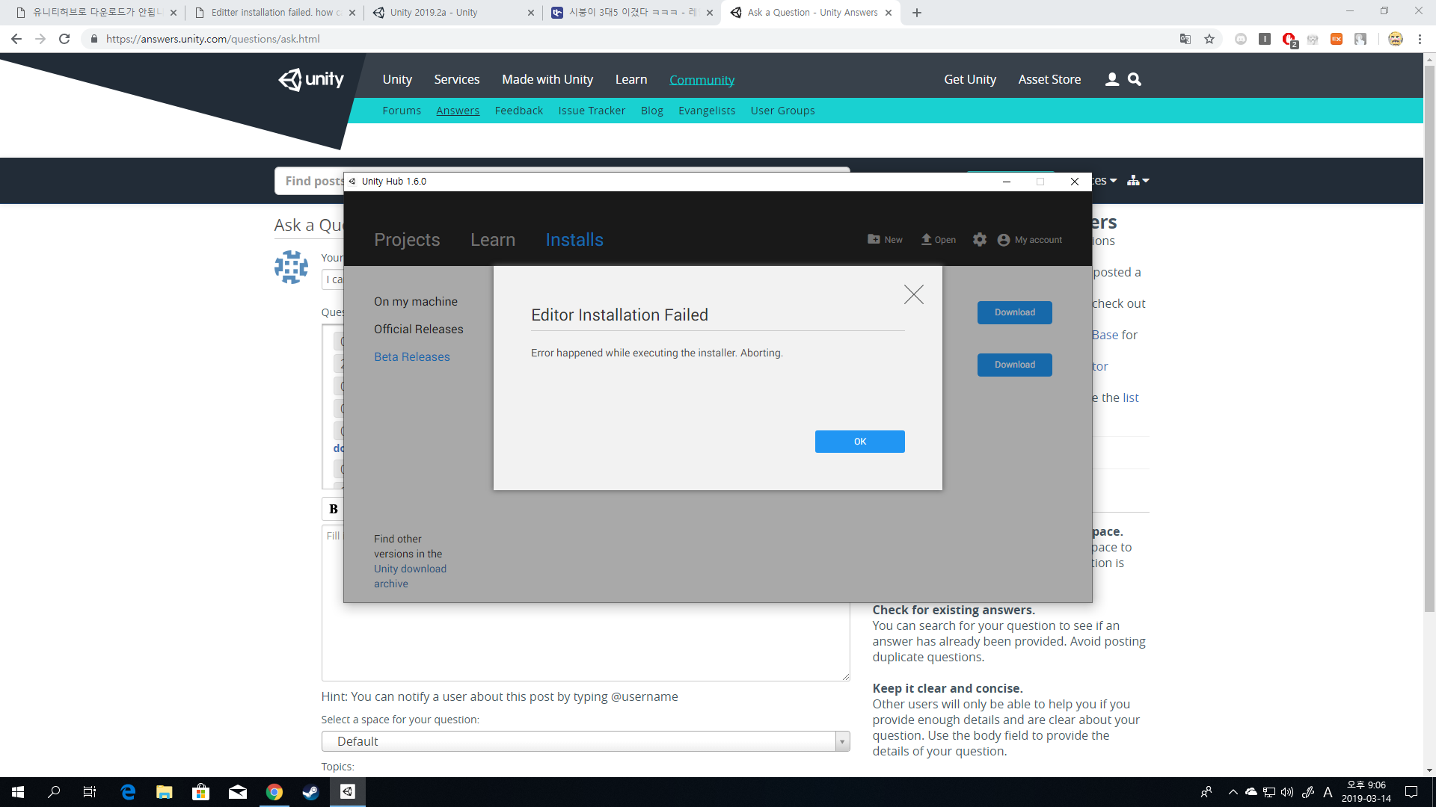Click the first Download button in Unity Hub
1436x807 pixels.
[1015, 312]
